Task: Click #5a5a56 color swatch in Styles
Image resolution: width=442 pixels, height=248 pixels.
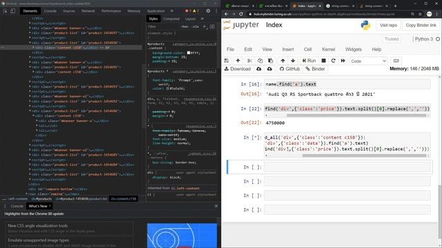Action: (167, 89)
